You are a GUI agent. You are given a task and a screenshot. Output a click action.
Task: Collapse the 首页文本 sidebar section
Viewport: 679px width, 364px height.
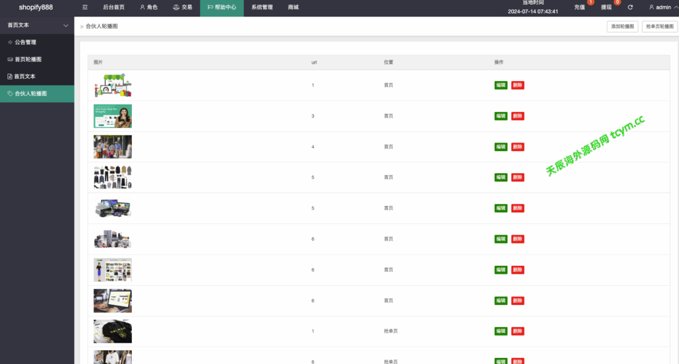click(37, 25)
